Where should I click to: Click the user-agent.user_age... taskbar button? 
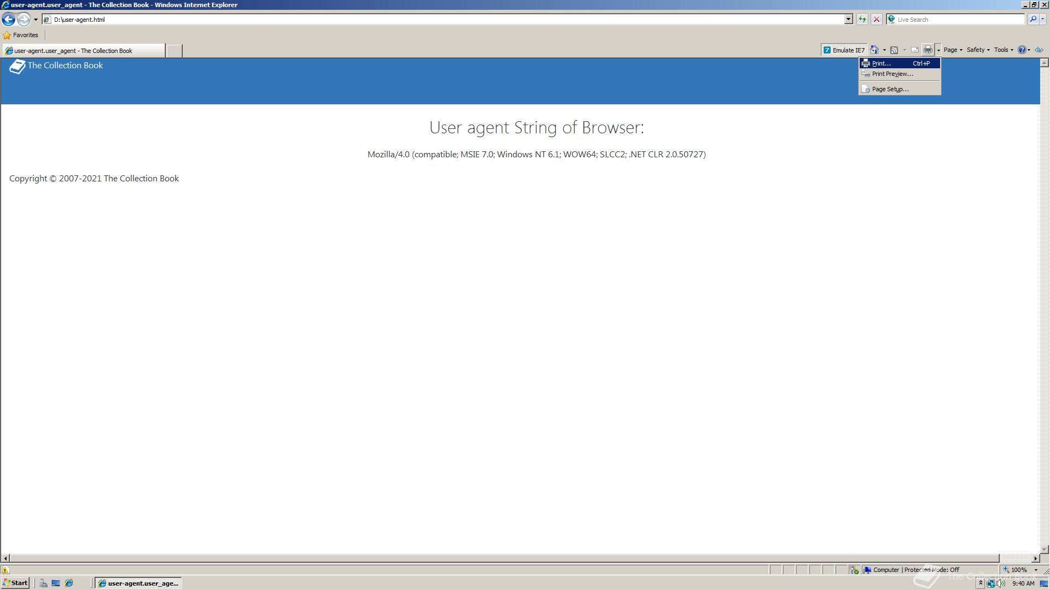point(138,583)
